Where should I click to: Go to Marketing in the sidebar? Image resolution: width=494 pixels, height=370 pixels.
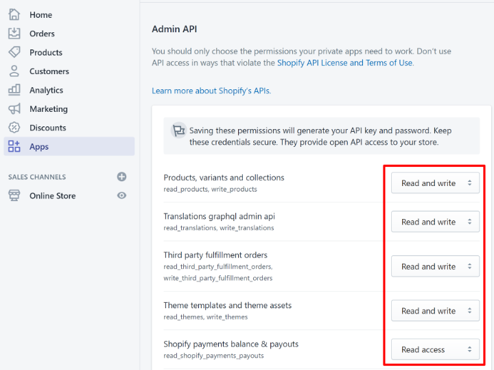(x=48, y=108)
